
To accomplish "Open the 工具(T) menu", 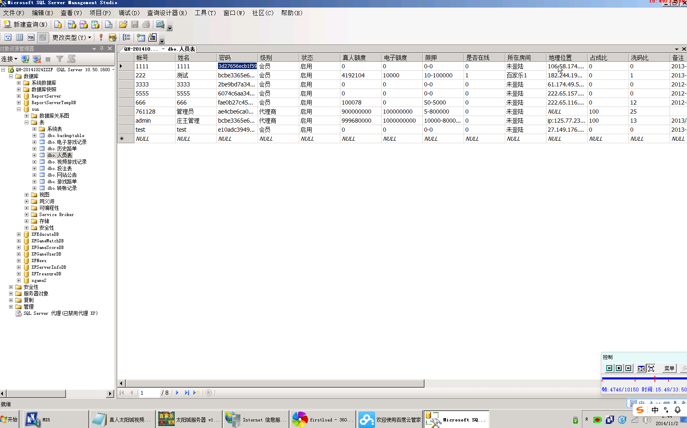I will click(205, 13).
